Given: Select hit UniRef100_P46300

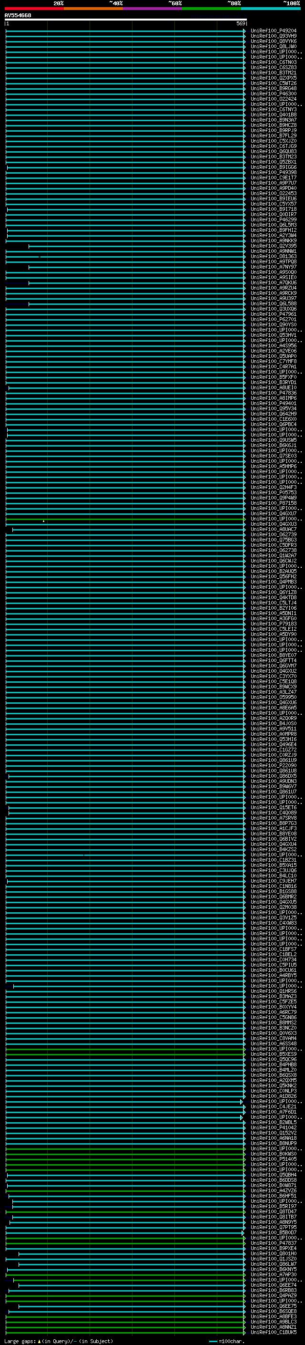Looking at the screenshot, I should pyautogui.click(x=273, y=94).
